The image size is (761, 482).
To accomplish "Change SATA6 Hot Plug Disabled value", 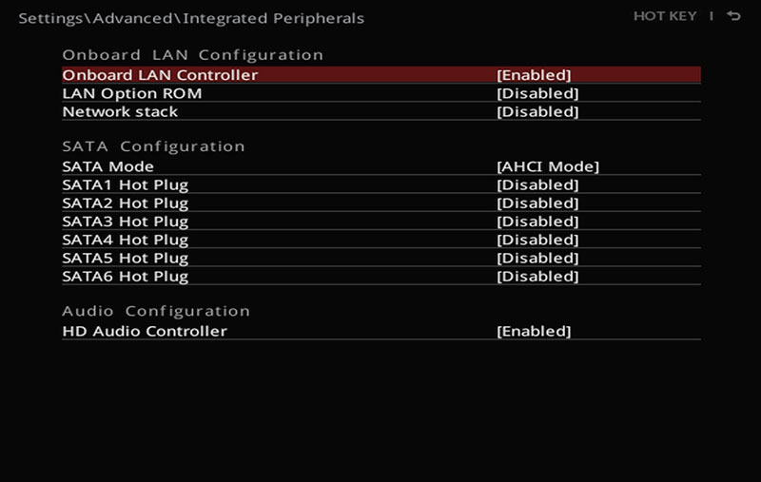I will click(537, 277).
